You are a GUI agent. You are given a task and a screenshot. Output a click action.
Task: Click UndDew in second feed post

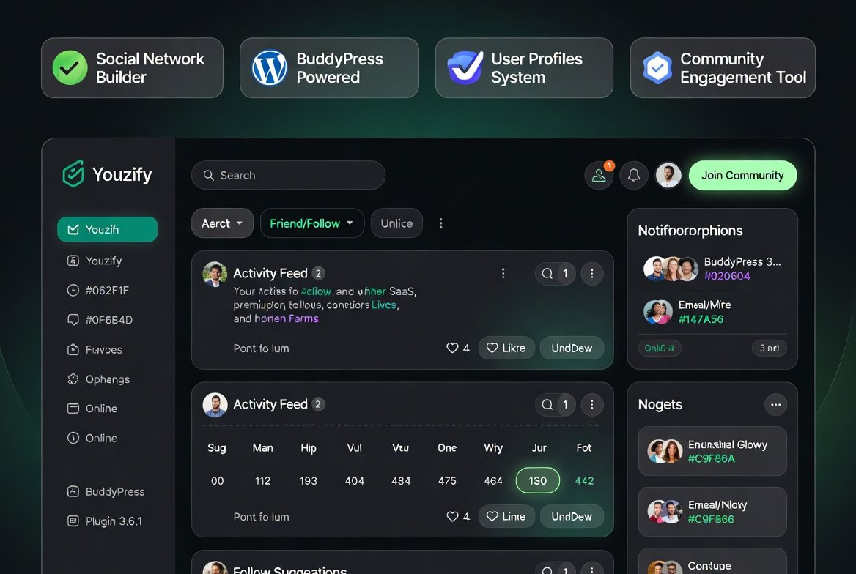(x=572, y=516)
